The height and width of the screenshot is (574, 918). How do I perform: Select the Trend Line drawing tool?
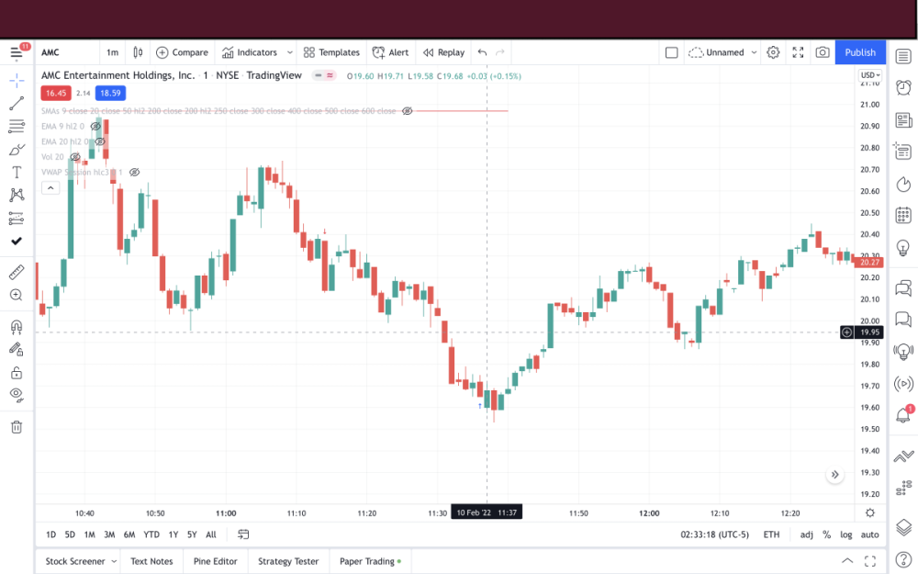(x=16, y=104)
